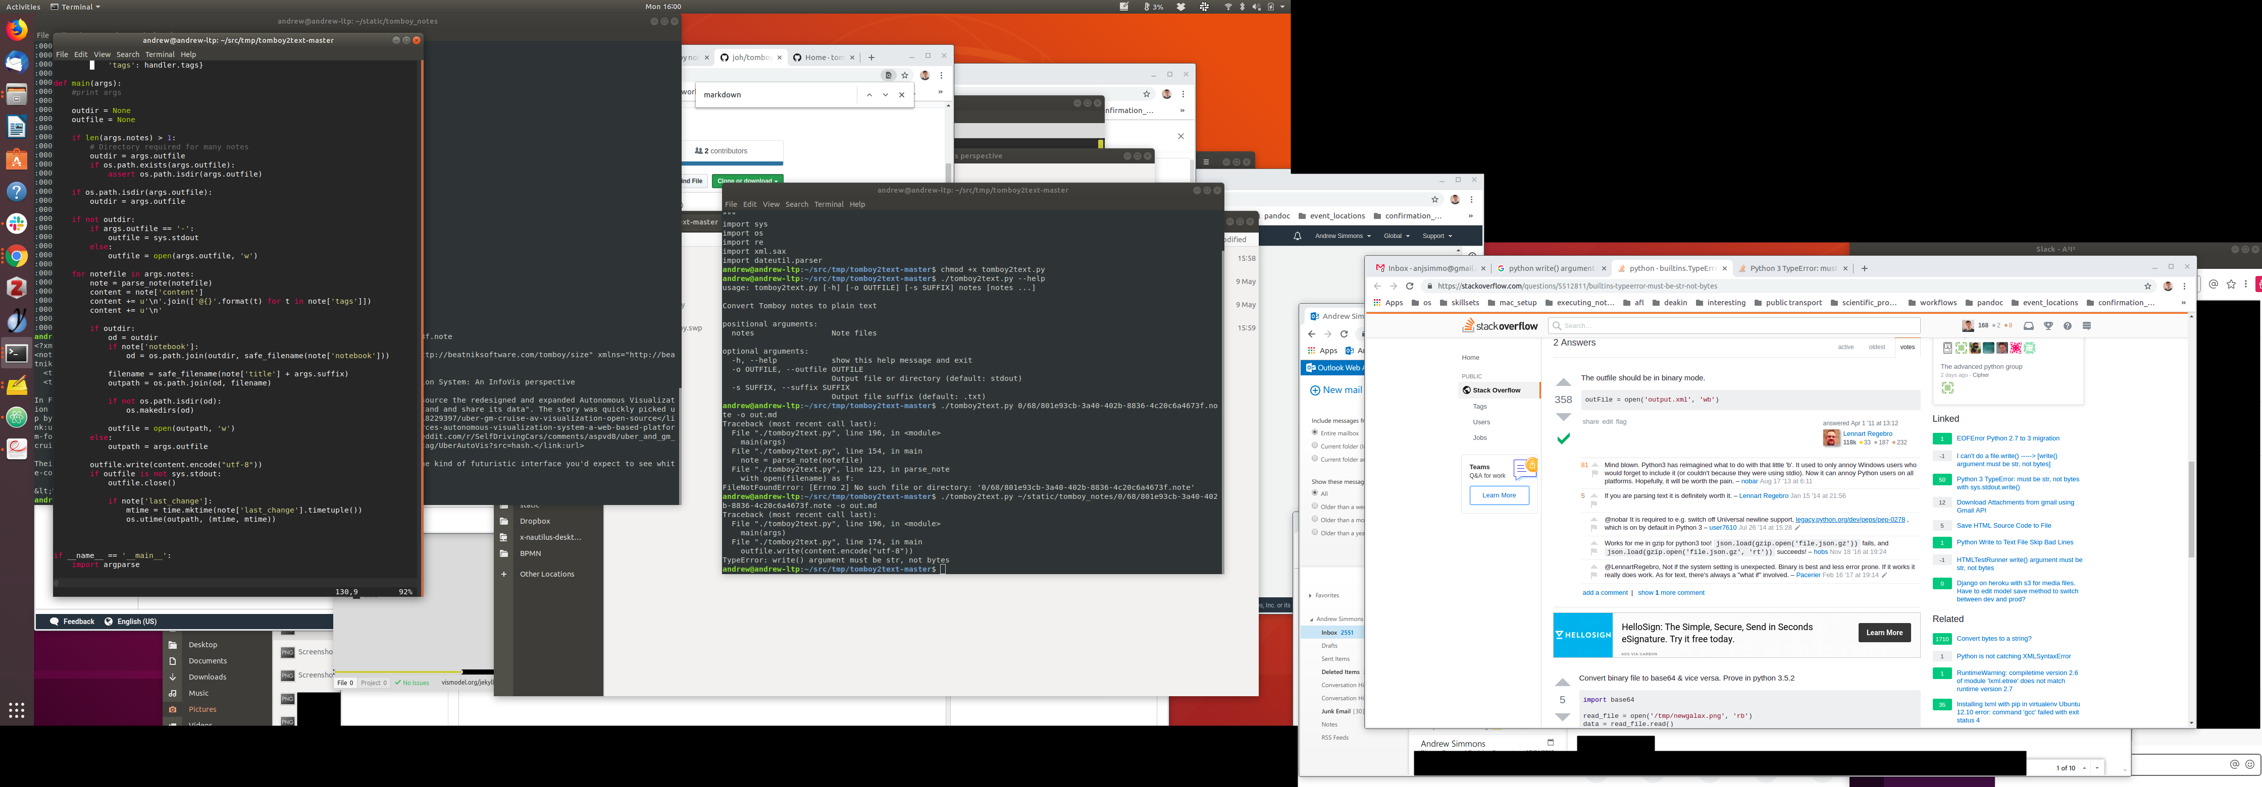Expand hidden bookmarks overflow chevron
The height and width of the screenshot is (787, 2262).
[x=2183, y=303]
